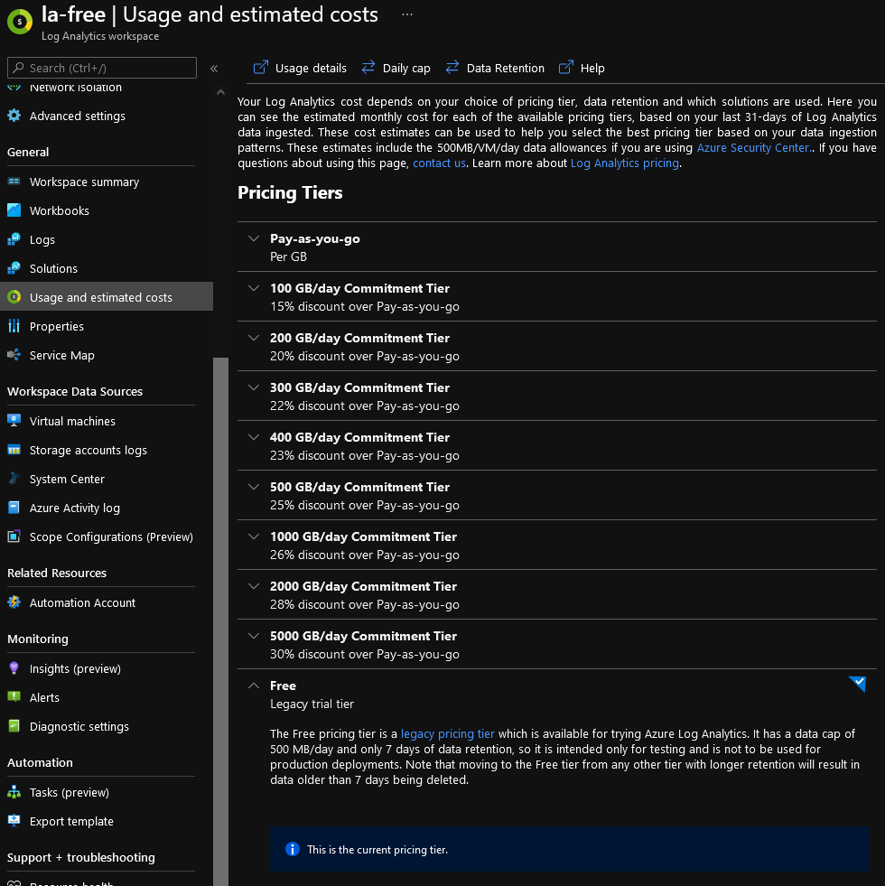This screenshot has height=886, width=885.
Task: Click the Solutions icon in sidebar
Action: (x=14, y=268)
